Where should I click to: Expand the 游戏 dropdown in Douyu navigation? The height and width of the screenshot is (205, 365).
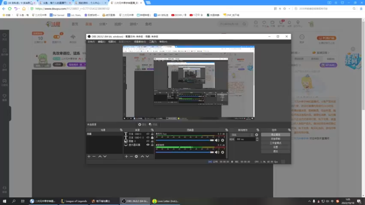(134, 24)
